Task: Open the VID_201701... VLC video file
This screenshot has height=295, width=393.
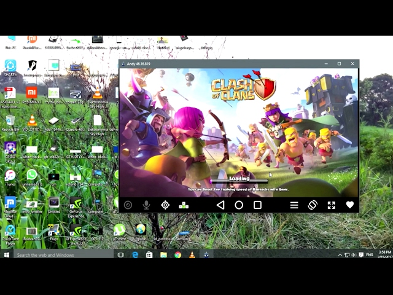Action: (32, 123)
